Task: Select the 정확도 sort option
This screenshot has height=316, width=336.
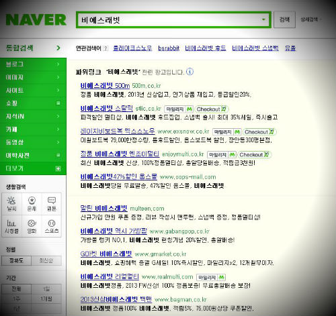Action: click(16, 260)
